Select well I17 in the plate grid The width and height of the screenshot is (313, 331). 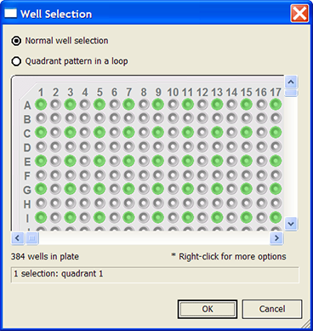[x=276, y=217]
